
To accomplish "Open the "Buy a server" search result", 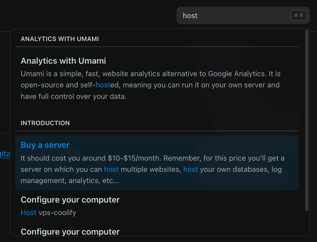I will (x=157, y=163).
